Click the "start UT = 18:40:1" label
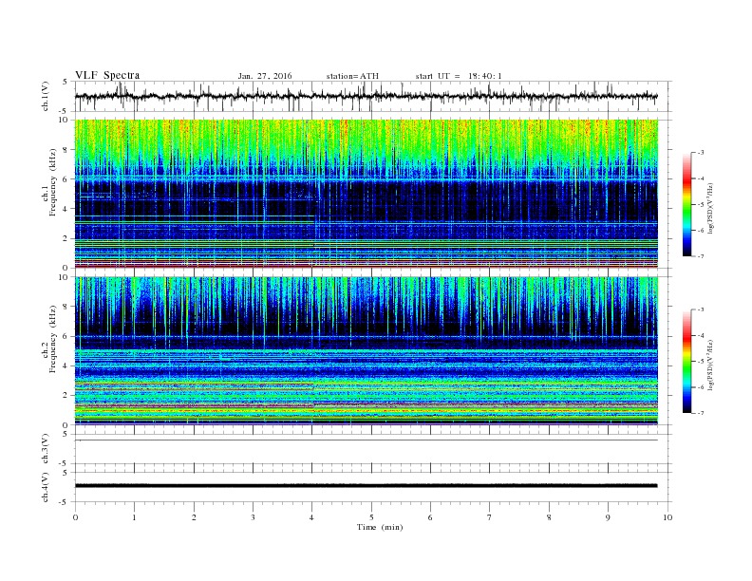Viewport: 752px width, 581px height. [x=459, y=76]
